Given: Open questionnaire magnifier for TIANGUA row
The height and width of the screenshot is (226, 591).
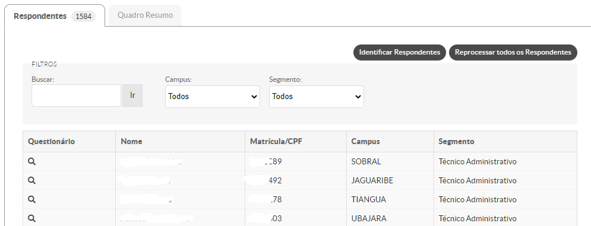Looking at the screenshot, I should coord(31,199).
